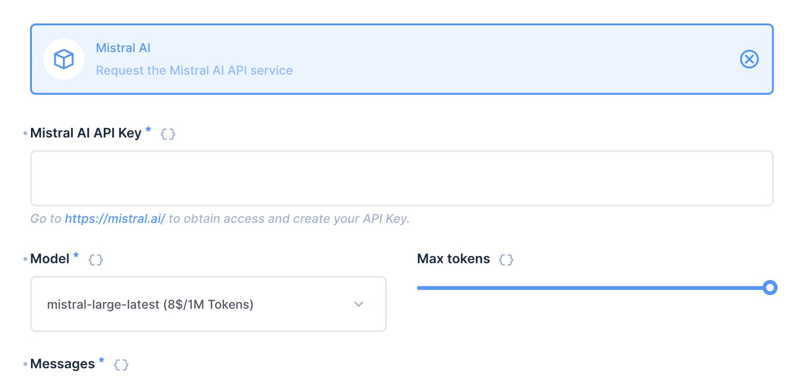Click the required star beside Messages
The width and height of the screenshot is (802, 380).
pos(101,360)
